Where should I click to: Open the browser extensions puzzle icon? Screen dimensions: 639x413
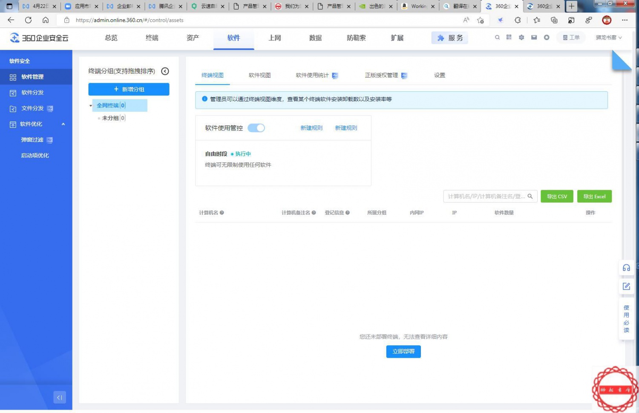pyautogui.click(x=518, y=20)
